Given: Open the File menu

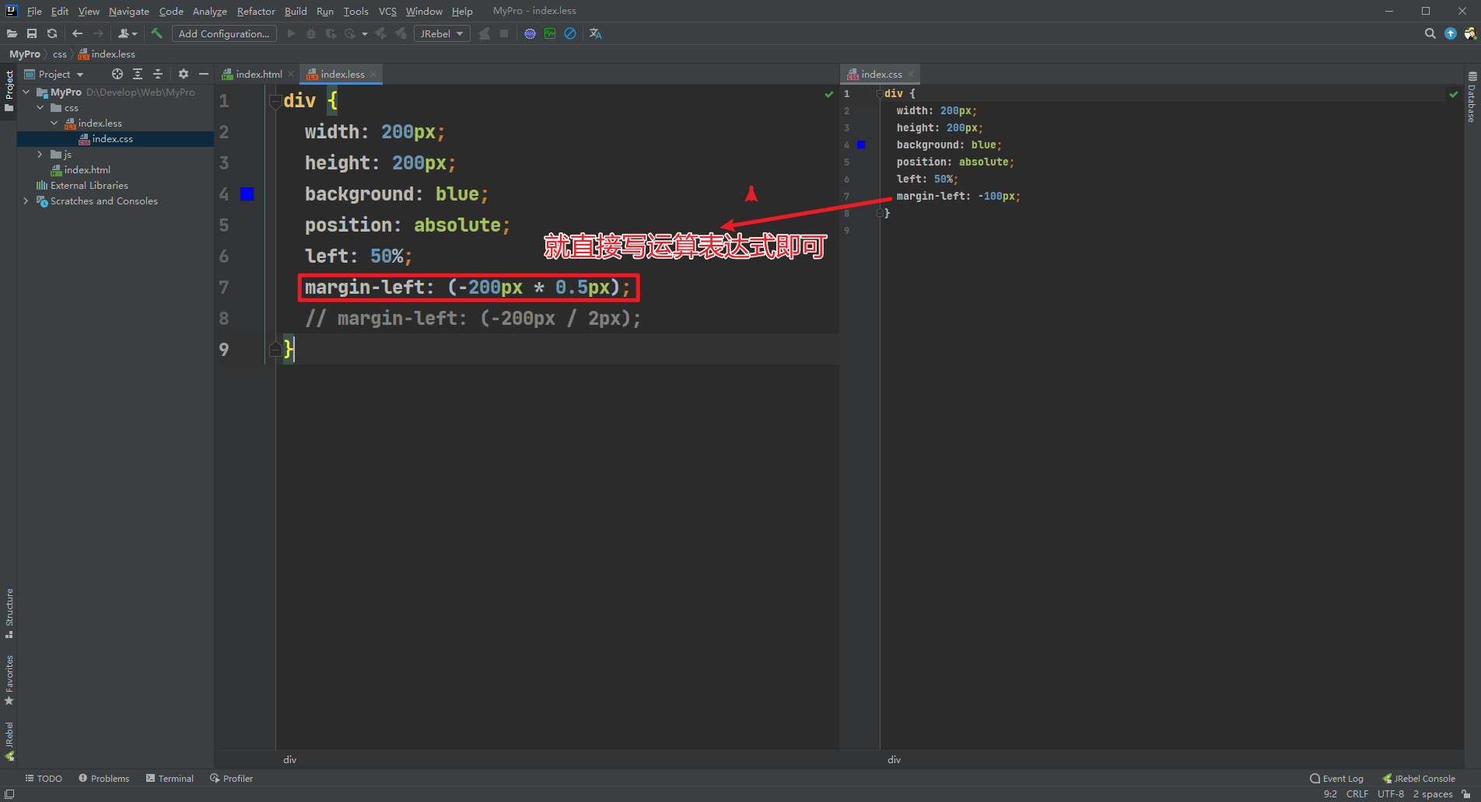Looking at the screenshot, I should pos(34,11).
